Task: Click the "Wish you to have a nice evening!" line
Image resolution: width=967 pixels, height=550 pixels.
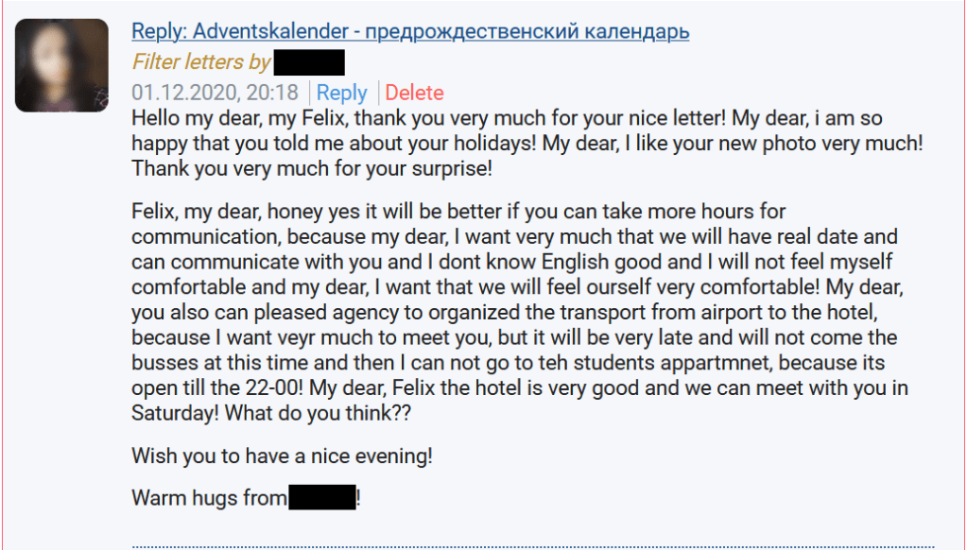Action: point(282,455)
